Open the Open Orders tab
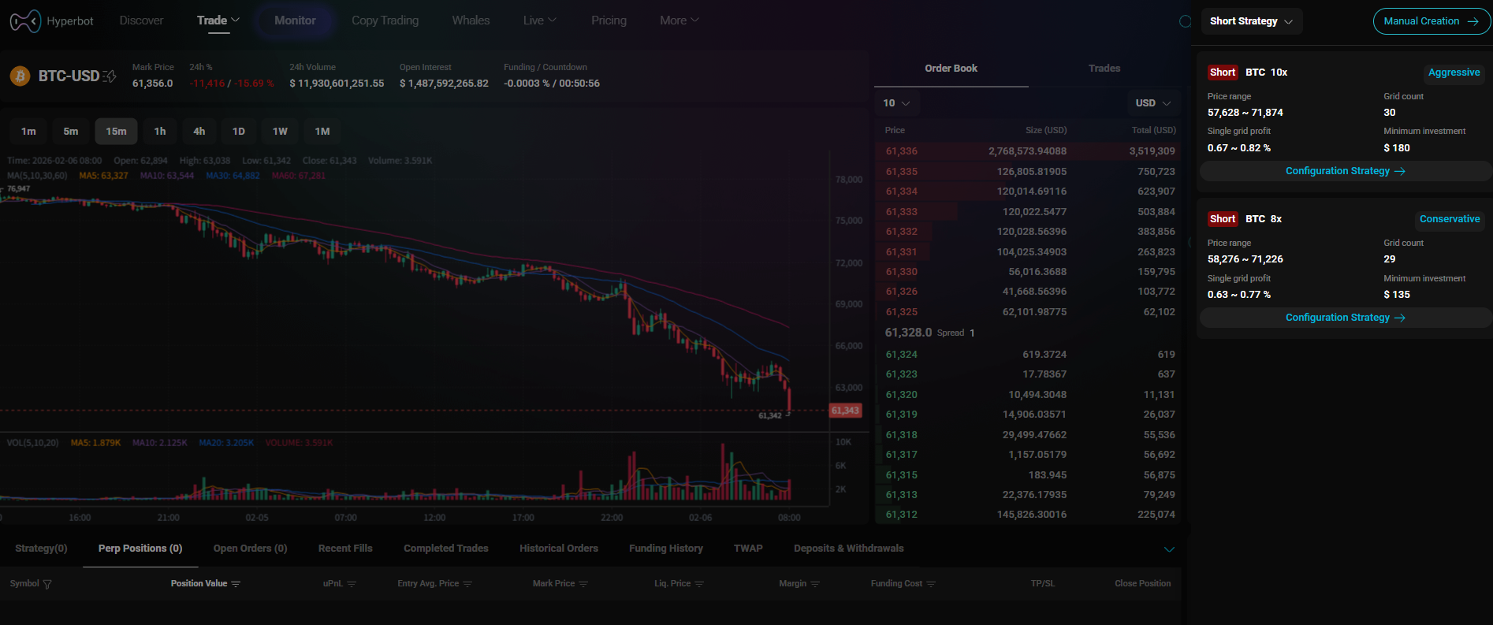The width and height of the screenshot is (1493, 625). (x=250, y=549)
